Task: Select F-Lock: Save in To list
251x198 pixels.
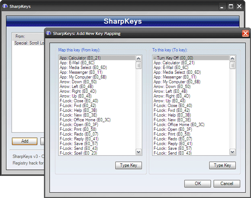Action: tap(191, 148)
